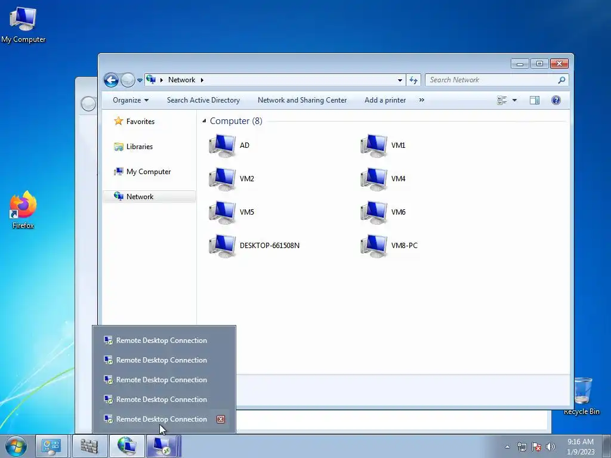This screenshot has width=611, height=458.
Task: Select the VM8-PC computer icon
Action: click(x=374, y=246)
